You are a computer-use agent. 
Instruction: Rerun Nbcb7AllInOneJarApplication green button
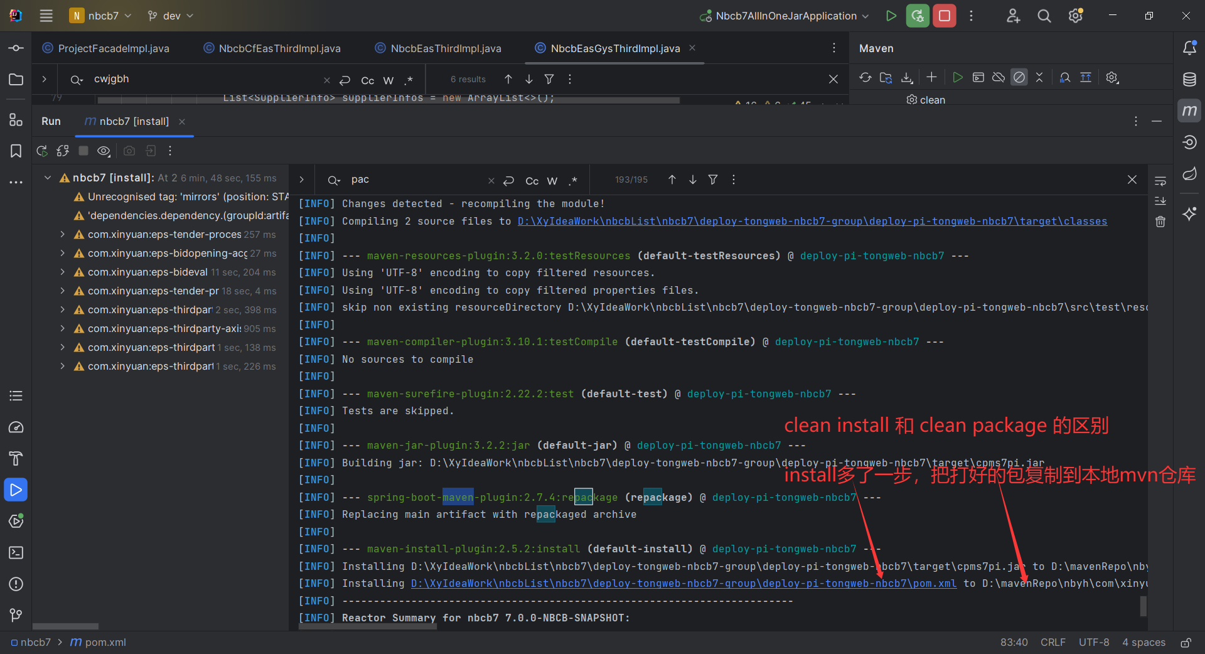918,16
